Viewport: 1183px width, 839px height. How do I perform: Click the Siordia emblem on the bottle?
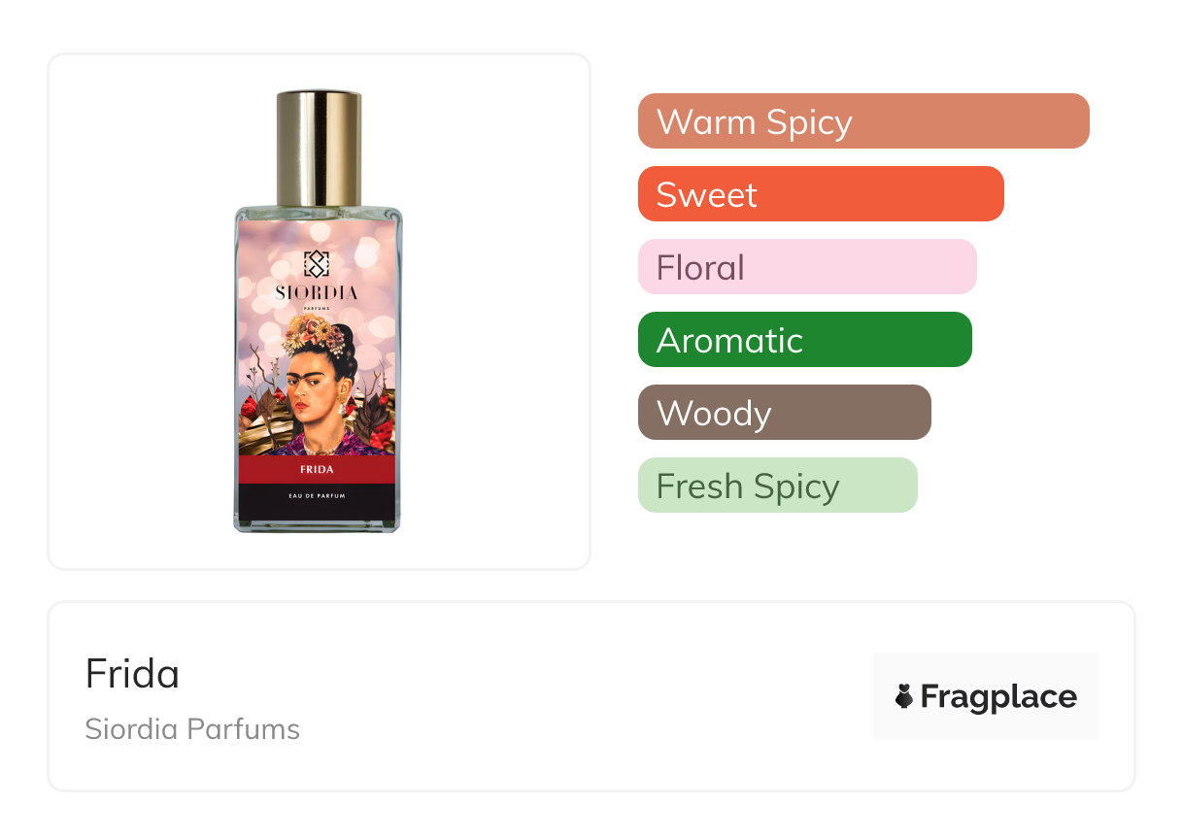click(317, 263)
